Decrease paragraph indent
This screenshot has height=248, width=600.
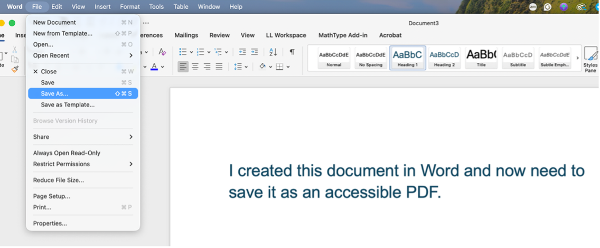pyautogui.click(x=242, y=52)
